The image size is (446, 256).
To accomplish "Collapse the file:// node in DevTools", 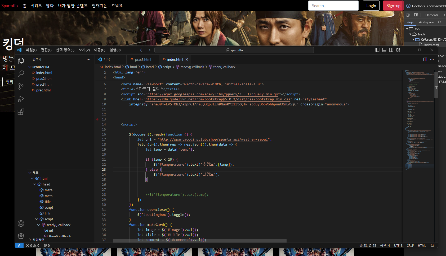I will pyautogui.click(x=410, y=34).
